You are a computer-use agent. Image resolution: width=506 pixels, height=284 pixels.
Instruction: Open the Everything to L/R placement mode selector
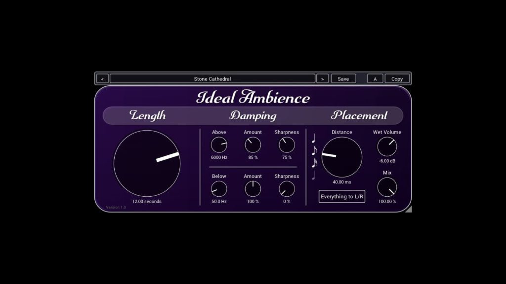point(341,196)
